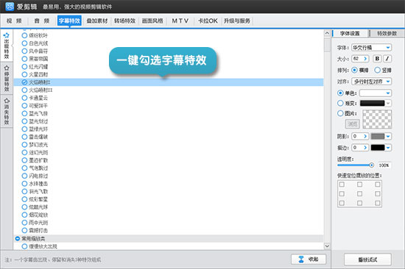Open the 出现特效 star side tab
The width and height of the screenshot is (405, 269).
(x=7, y=46)
